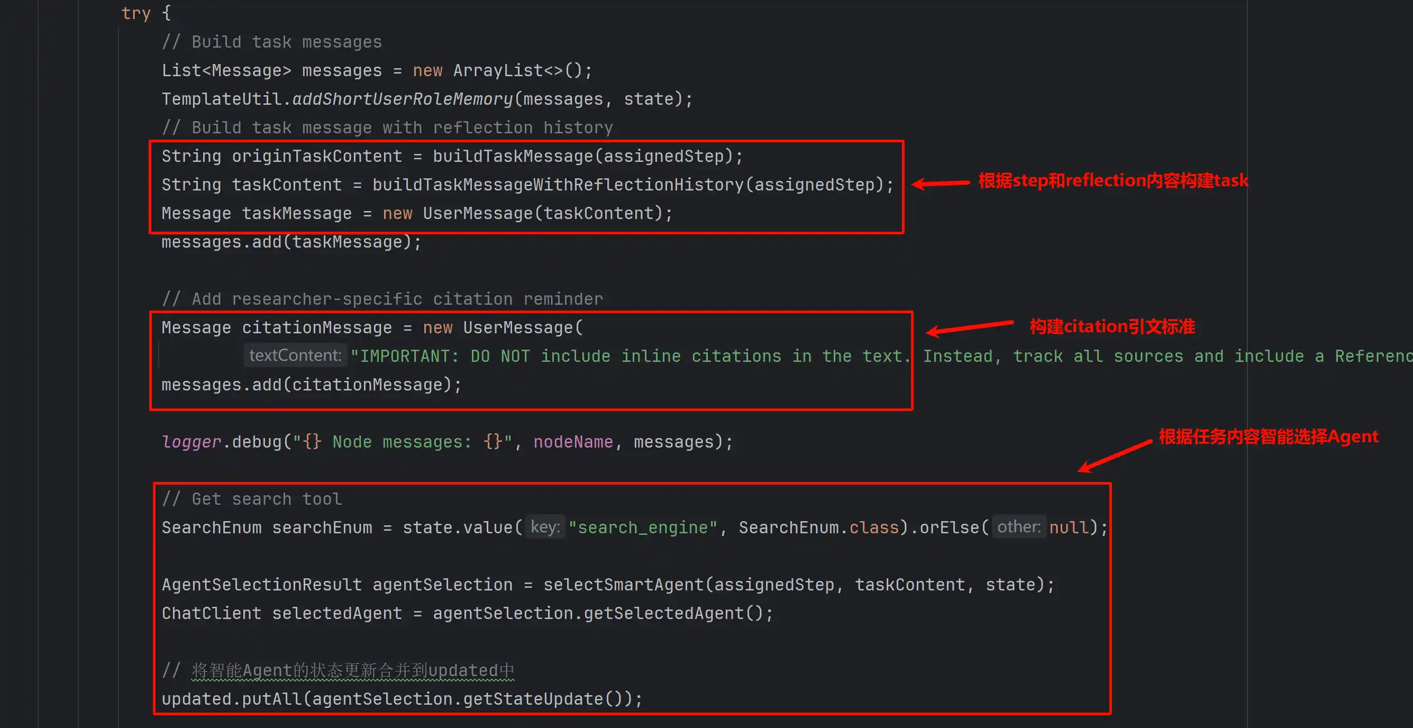Click the Get search tool comment
Viewport: 1413px width, 728px height.
252,499
